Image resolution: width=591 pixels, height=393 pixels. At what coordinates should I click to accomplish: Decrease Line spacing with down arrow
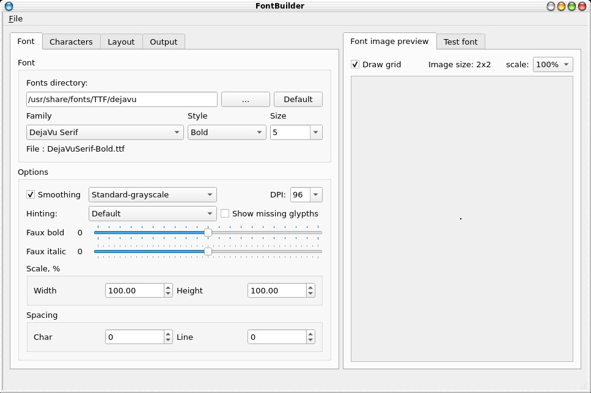point(310,340)
